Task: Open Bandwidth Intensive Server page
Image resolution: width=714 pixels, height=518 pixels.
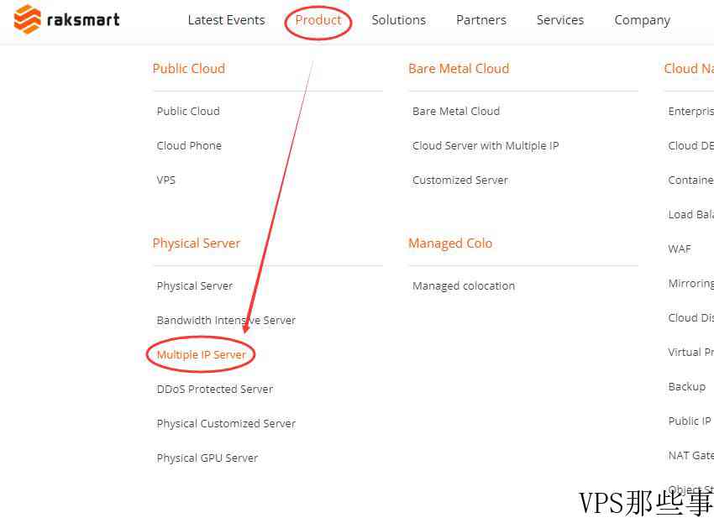Action: (226, 320)
